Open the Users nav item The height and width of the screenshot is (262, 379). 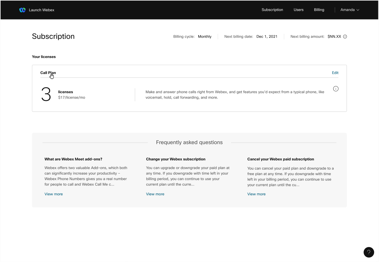pyautogui.click(x=299, y=10)
